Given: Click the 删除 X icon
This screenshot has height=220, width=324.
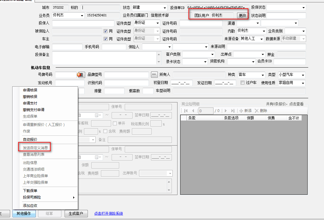Looking at the screenshot, I should pyautogui.click(x=256, y=111).
